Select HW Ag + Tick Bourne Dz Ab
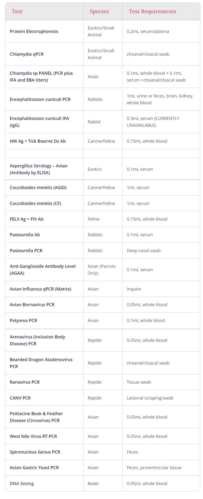203x499 pixels. coord(38,141)
